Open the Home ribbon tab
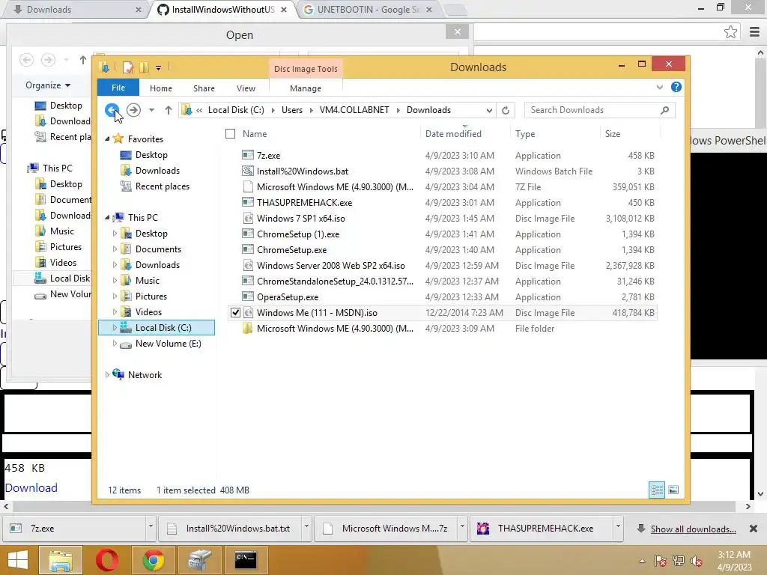Screen dimensions: 767x575 [x=161, y=88]
